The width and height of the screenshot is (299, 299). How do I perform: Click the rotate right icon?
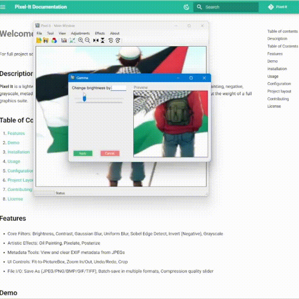point(118,40)
